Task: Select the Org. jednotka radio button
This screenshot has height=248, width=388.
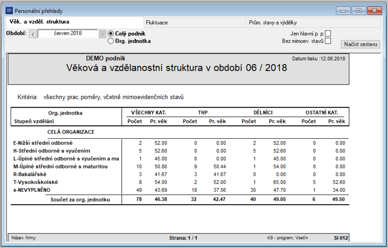Action: click(111, 41)
